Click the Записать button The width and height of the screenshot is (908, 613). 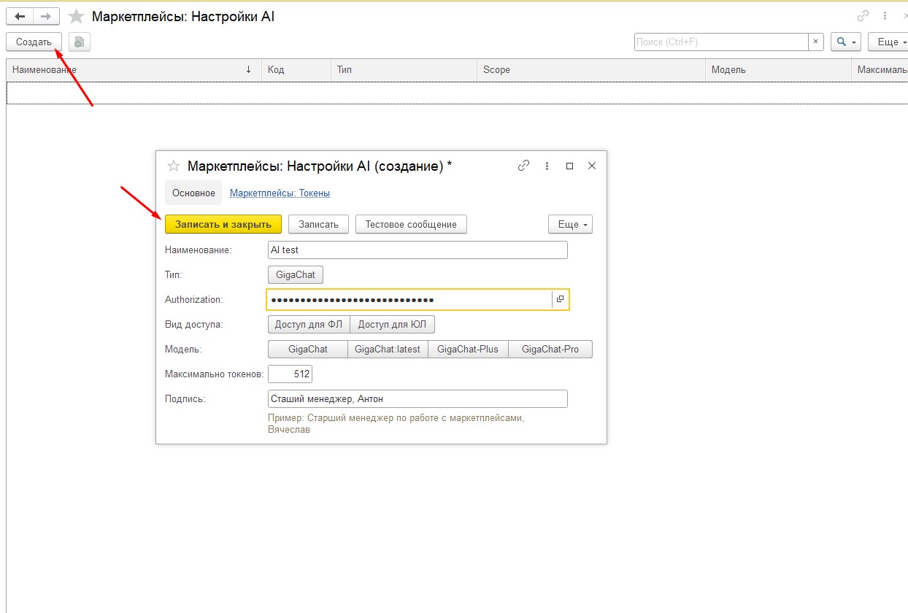tap(318, 224)
